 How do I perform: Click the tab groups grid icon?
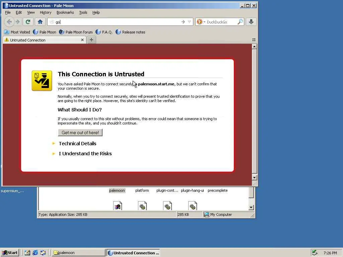coord(254,40)
